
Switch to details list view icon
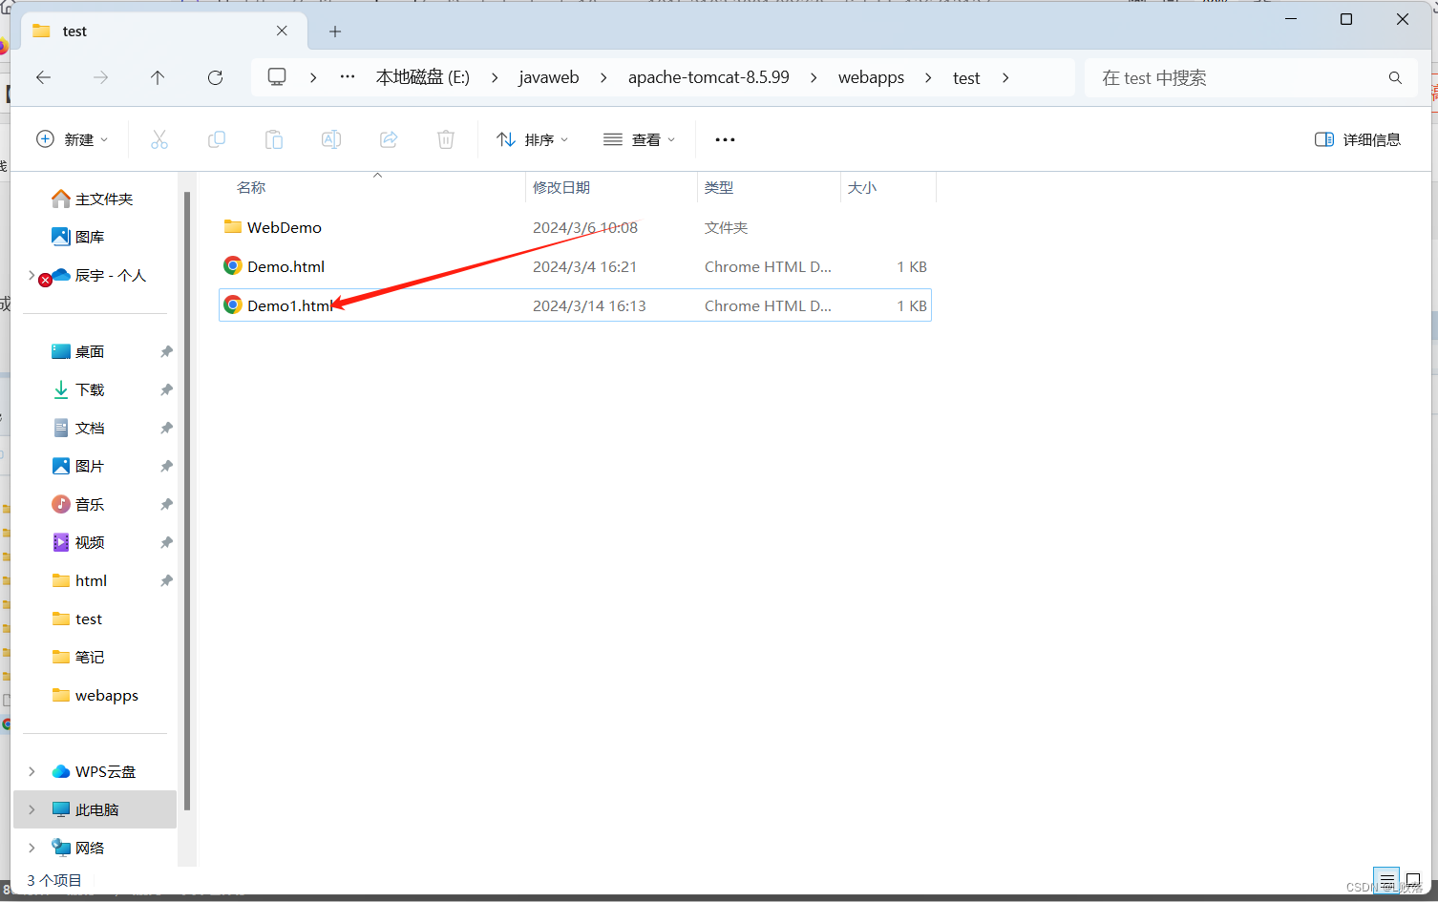point(1386,880)
